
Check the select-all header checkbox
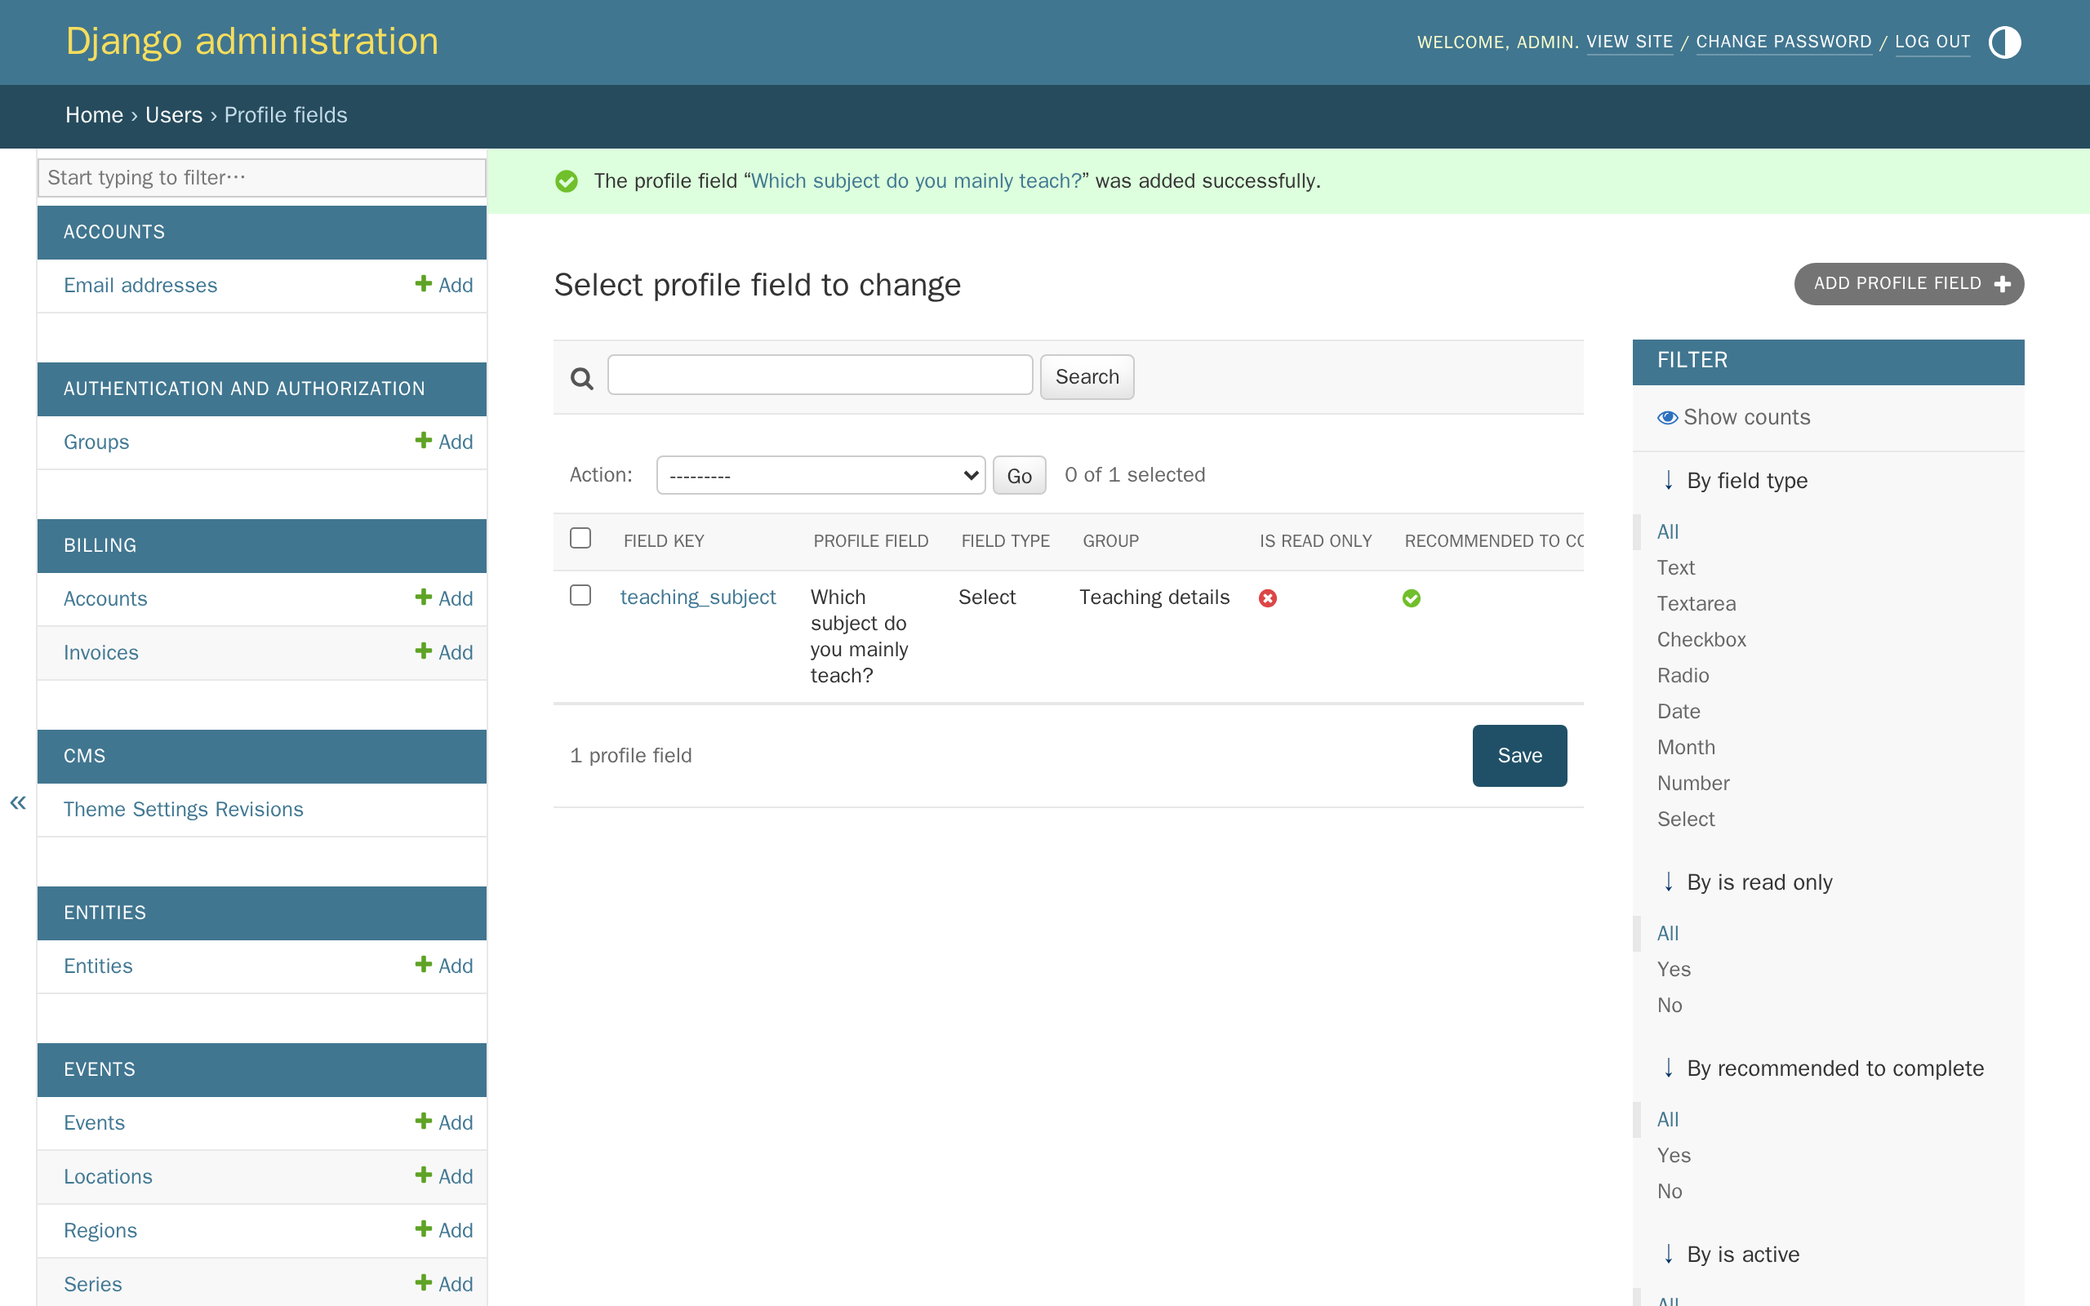(580, 538)
